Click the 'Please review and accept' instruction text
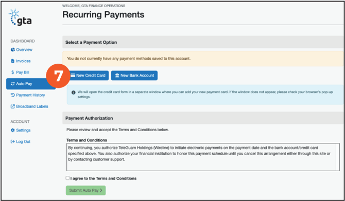The height and width of the screenshot is (201, 345). click(x=117, y=130)
